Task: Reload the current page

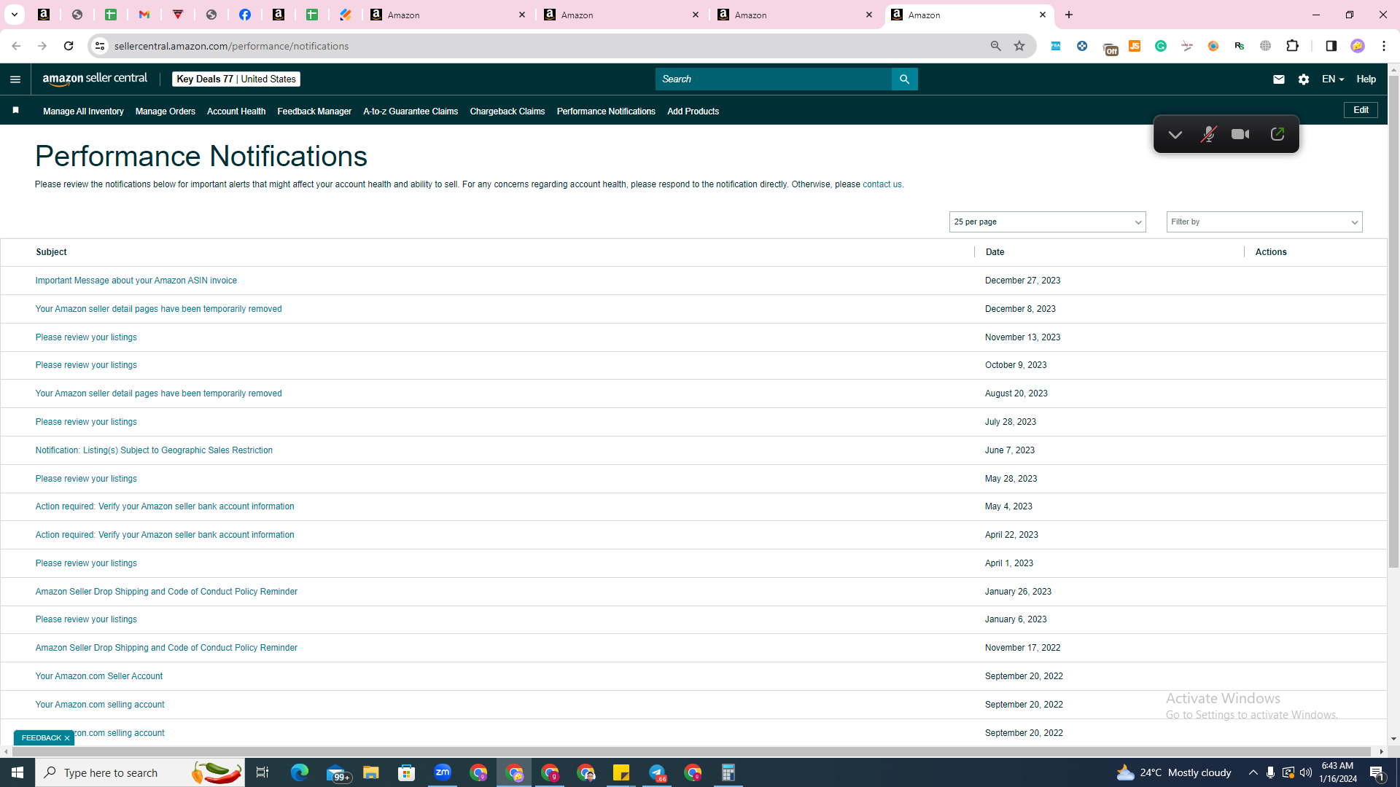Action: click(69, 46)
